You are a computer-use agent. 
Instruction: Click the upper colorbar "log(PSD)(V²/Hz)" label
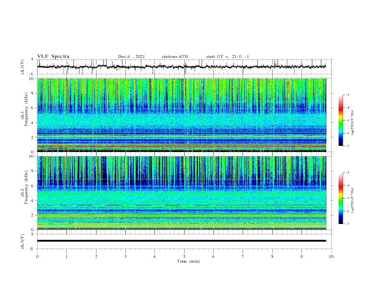click(x=353, y=123)
